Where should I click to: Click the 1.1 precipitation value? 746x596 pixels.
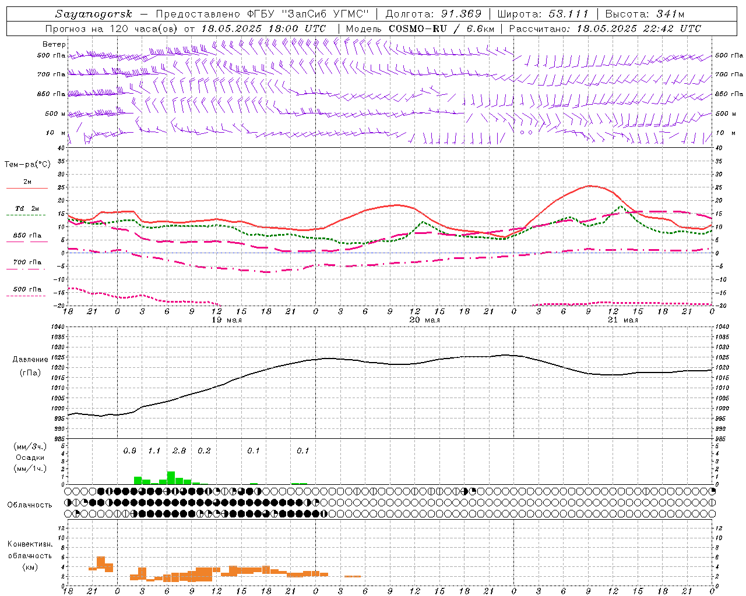154,450
